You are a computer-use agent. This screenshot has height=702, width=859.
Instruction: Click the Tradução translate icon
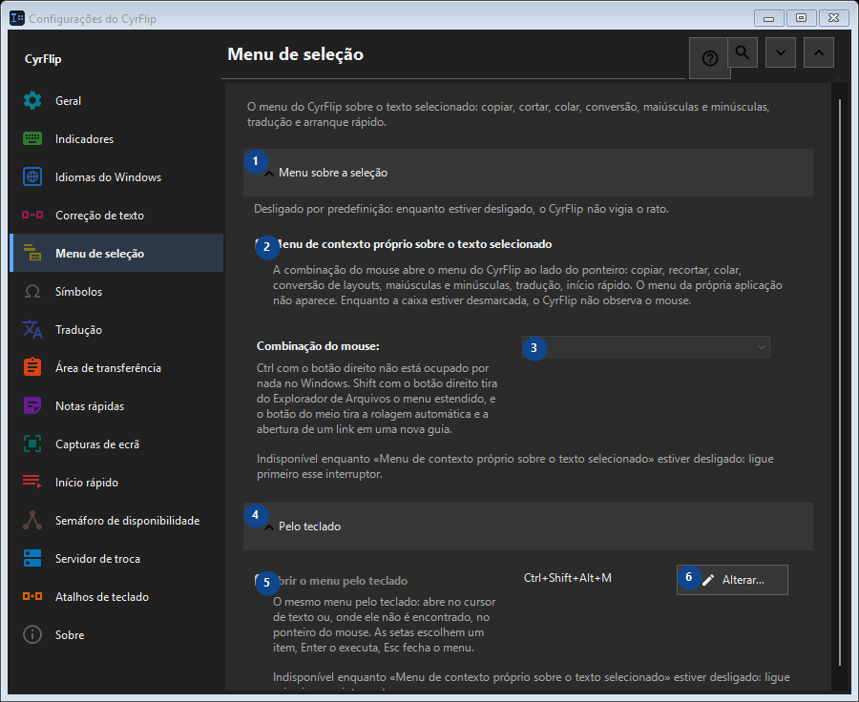pyautogui.click(x=32, y=330)
